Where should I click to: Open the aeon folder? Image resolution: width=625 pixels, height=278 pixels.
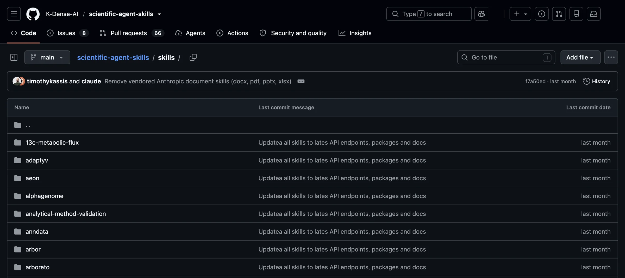click(x=32, y=178)
